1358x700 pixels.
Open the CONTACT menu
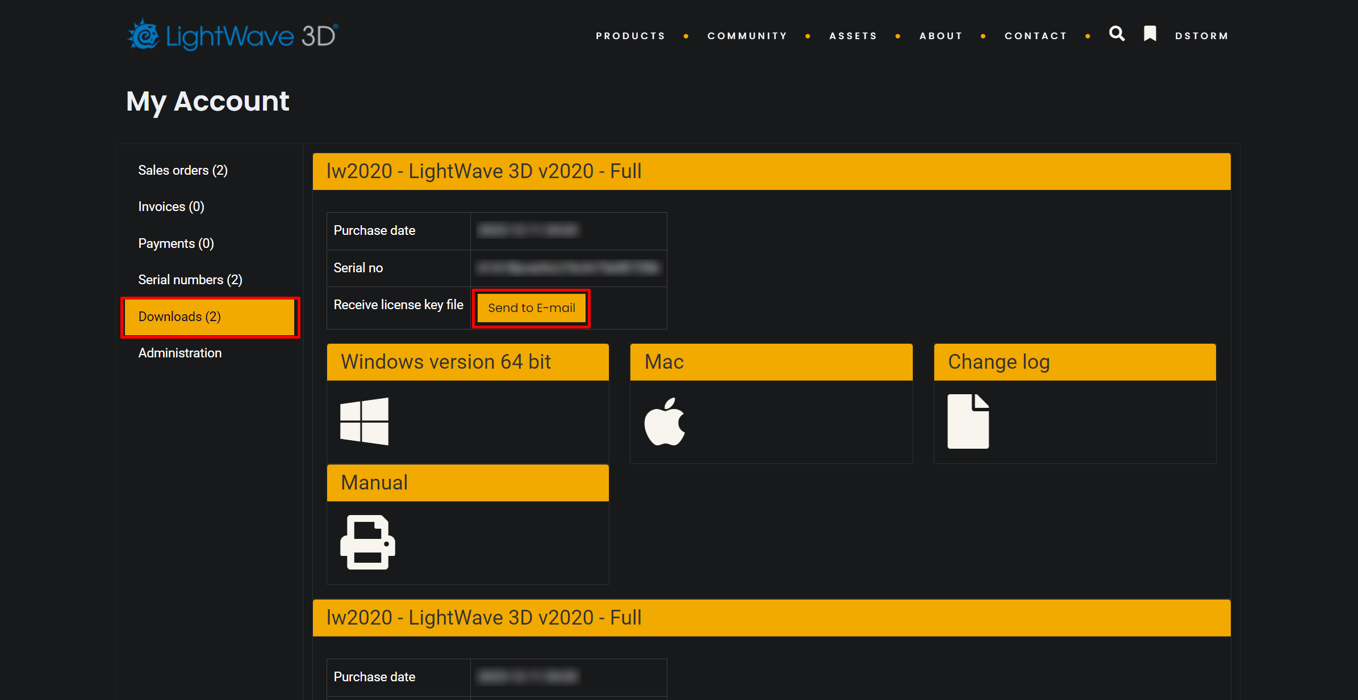tap(1036, 36)
